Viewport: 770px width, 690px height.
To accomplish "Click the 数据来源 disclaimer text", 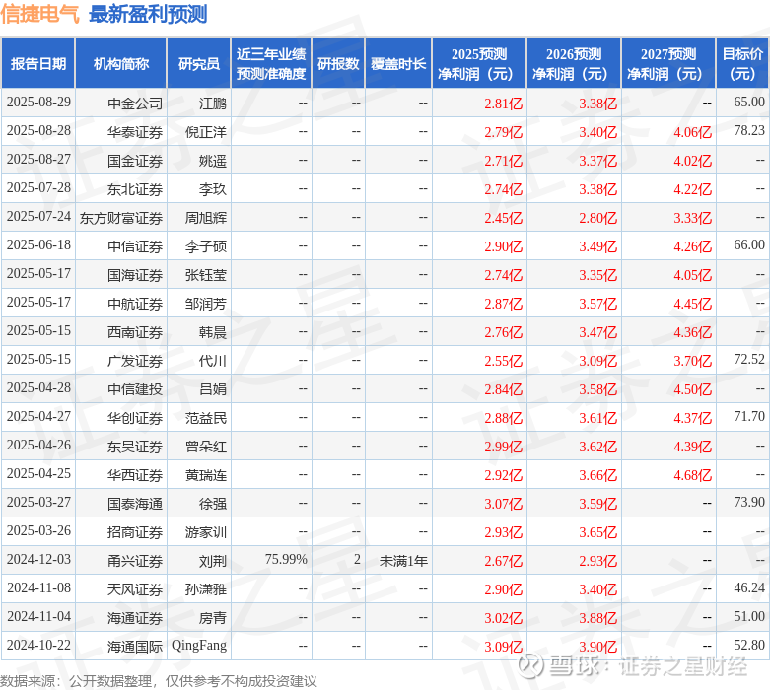I will [158, 681].
